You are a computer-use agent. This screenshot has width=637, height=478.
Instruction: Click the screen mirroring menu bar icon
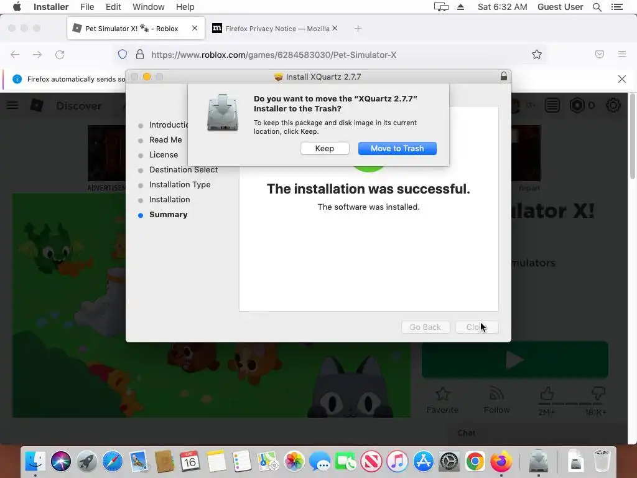click(441, 7)
